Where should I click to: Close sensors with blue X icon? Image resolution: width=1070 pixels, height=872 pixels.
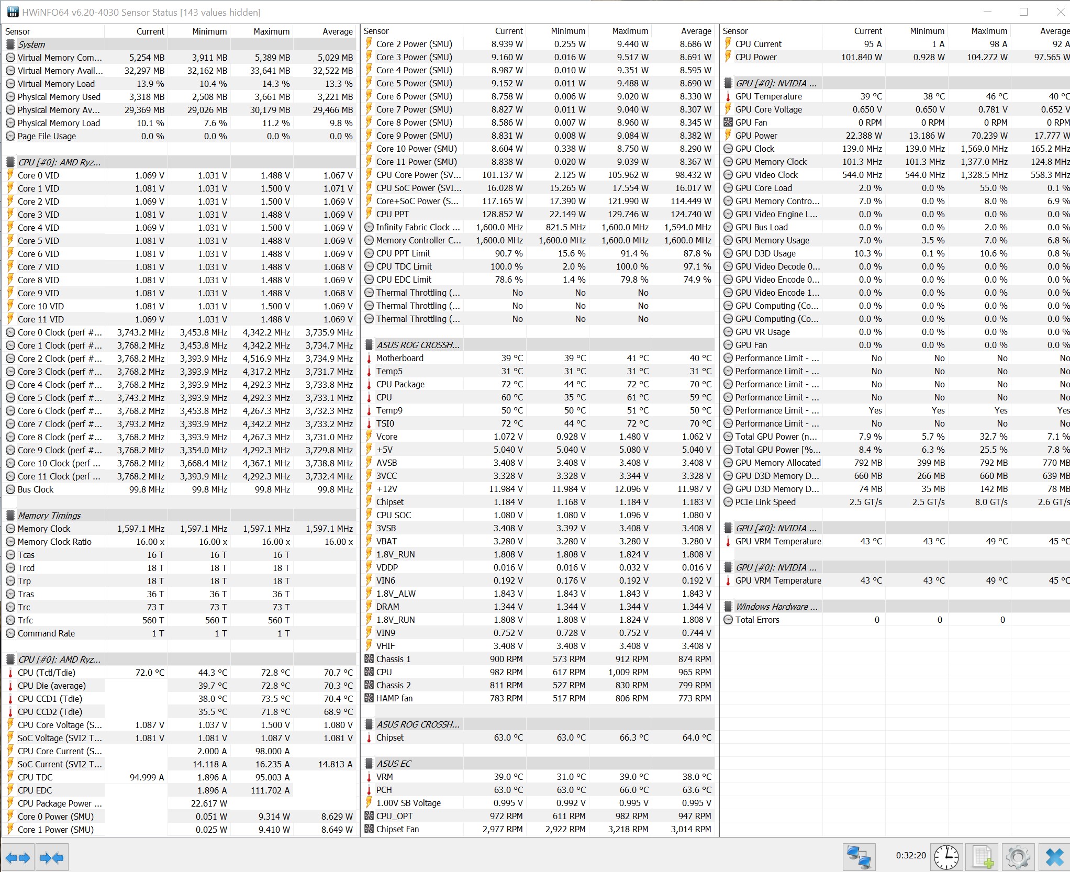pyautogui.click(x=1054, y=857)
